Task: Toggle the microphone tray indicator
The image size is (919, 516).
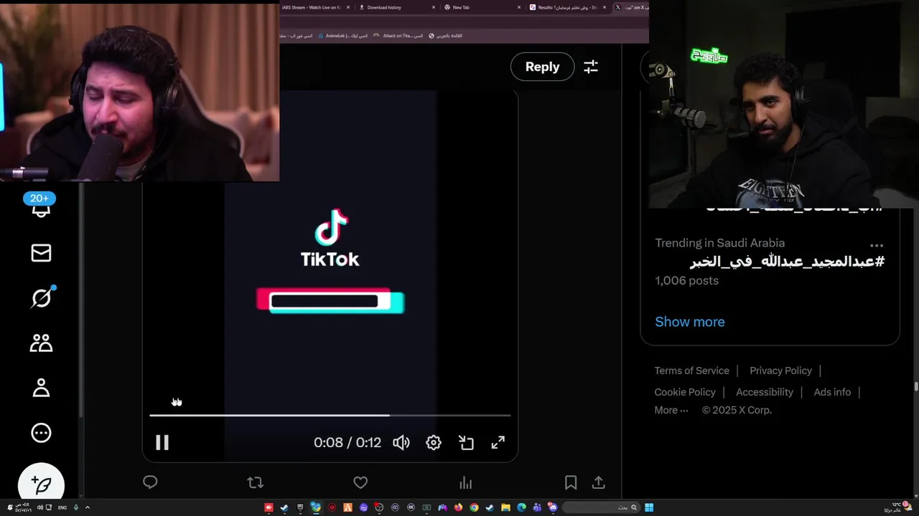Action: (76, 507)
